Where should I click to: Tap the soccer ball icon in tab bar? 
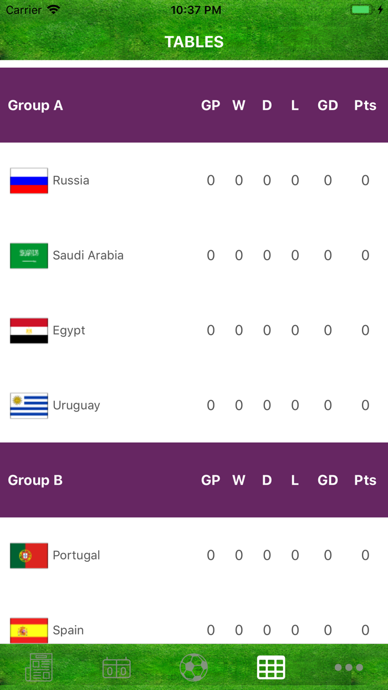[x=194, y=667]
